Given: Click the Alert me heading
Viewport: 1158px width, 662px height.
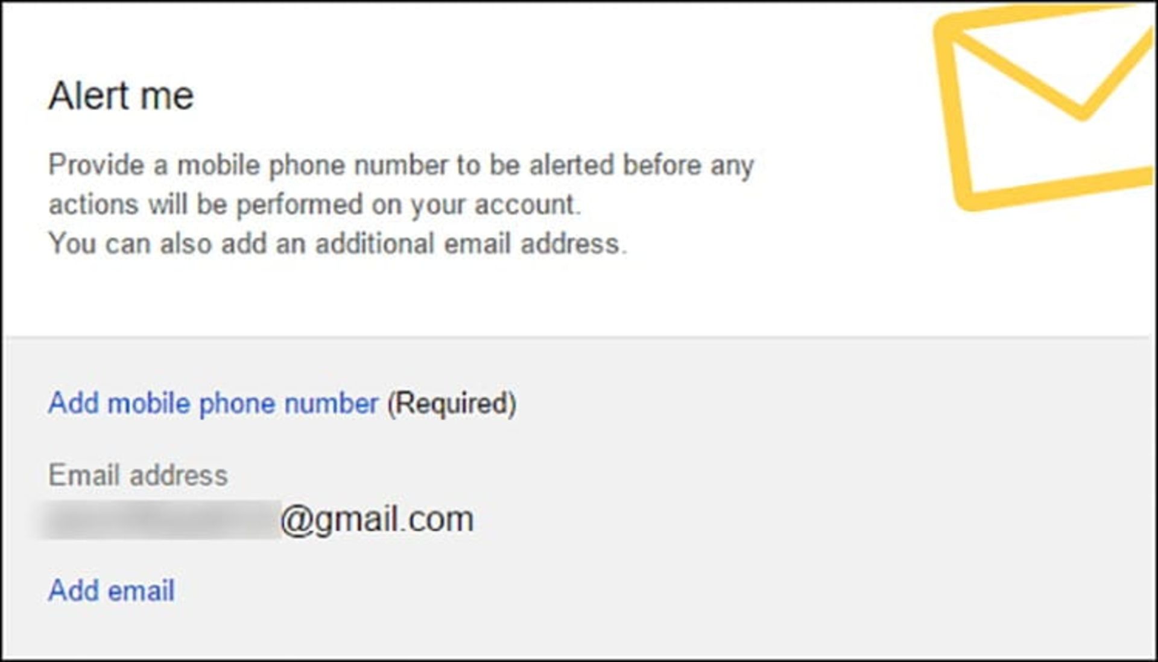Looking at the screenshot, I should (x=121, y=96).
